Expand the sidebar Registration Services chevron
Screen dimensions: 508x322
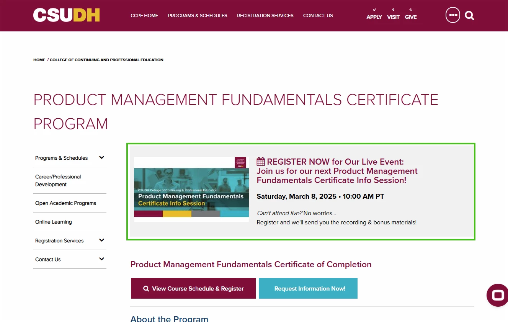[x=101, y=240]
